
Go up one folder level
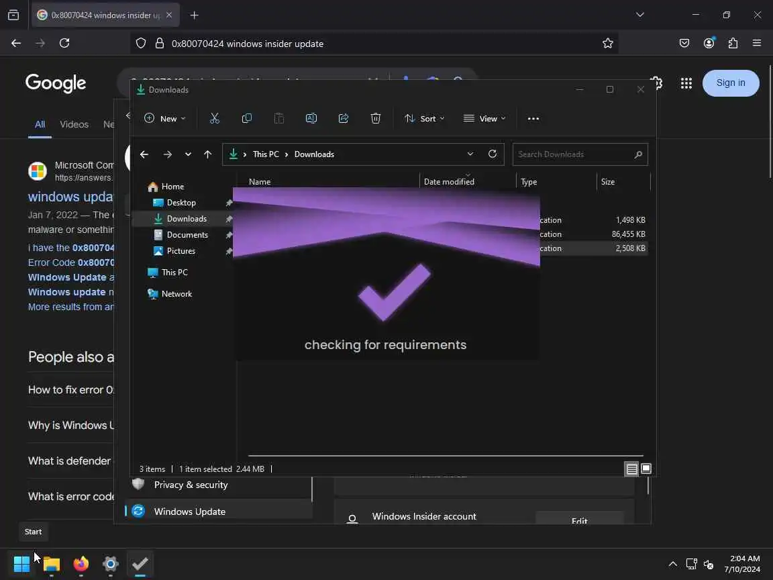click(207, 154)
